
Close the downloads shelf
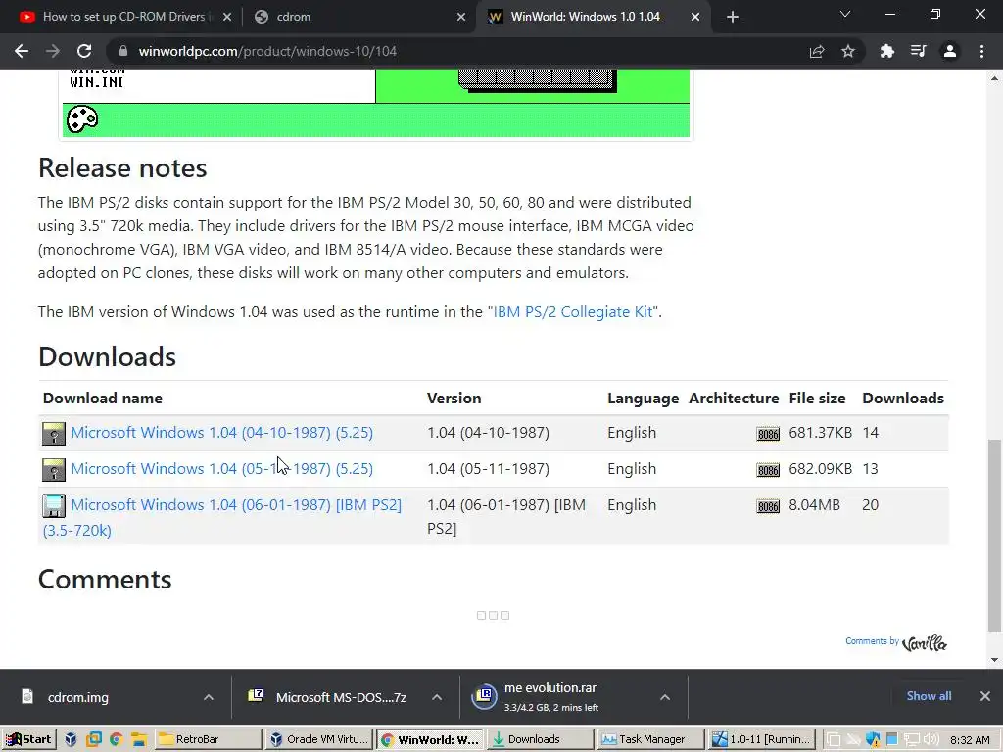[x=985, y=696]
